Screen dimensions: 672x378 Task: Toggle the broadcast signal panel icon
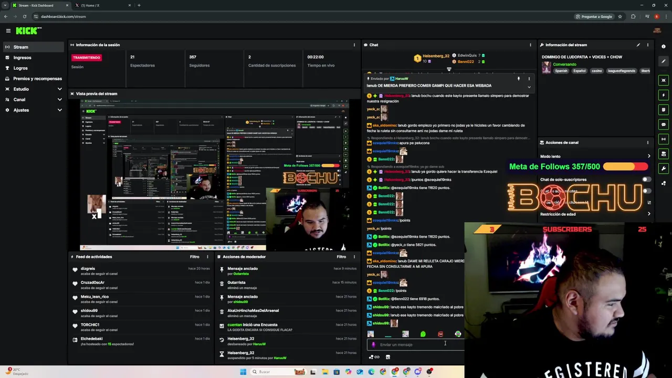tap(664, 139)
